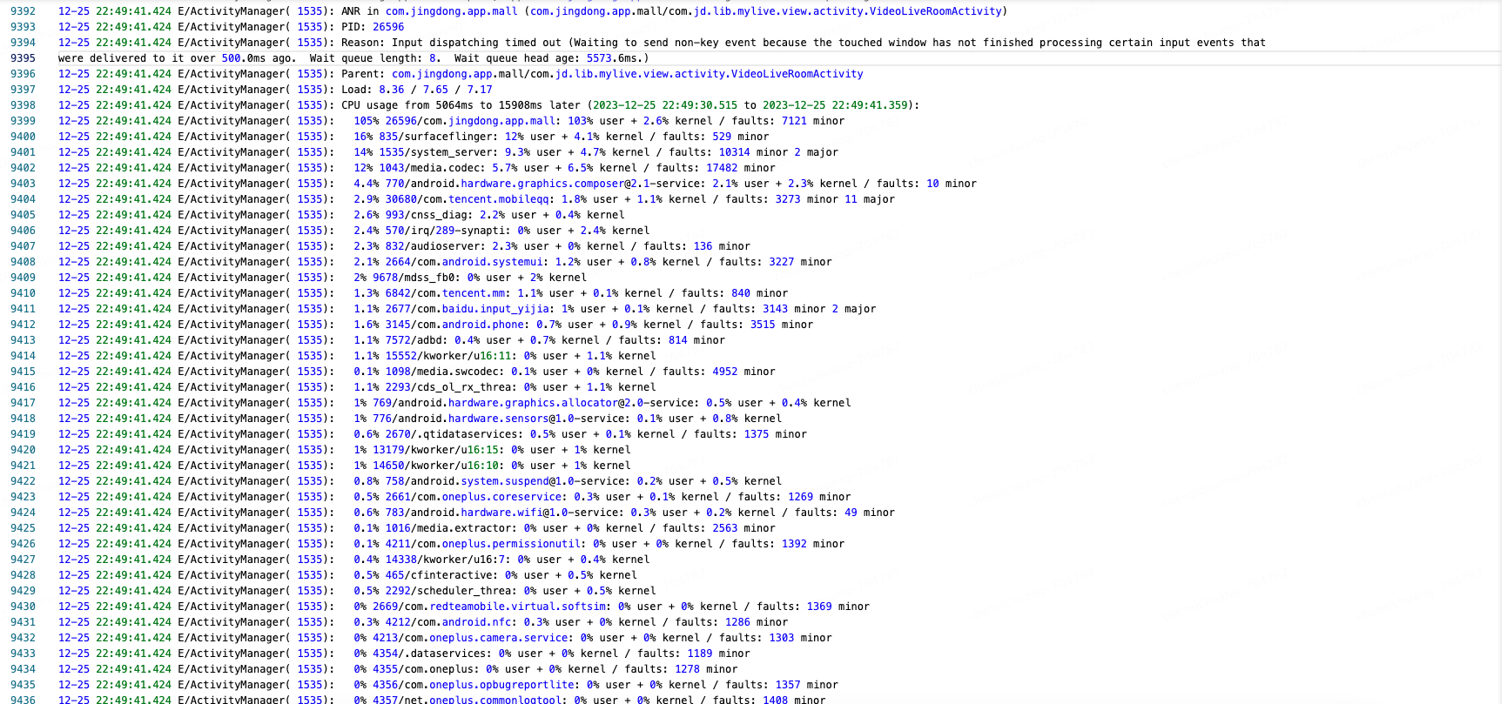Click line number 9425 in gutter
Screen dimensions: 1507x704
[x=23, y=528]
